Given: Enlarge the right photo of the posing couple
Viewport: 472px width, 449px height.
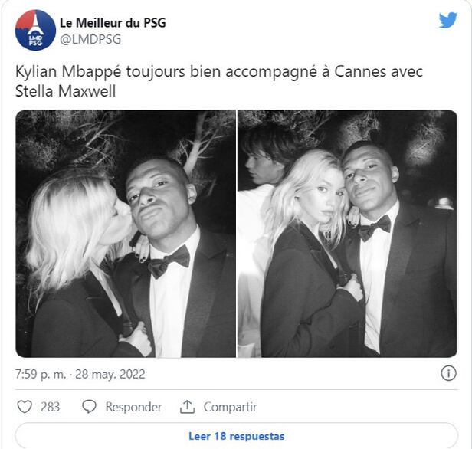Looking at the screenshot, I should pyautogui.click(x=347, y=234).
